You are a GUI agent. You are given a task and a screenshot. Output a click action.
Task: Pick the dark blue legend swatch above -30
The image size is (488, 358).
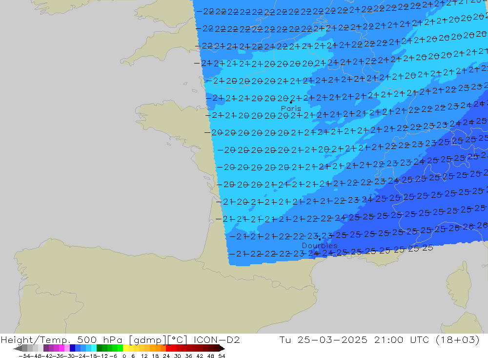tap(72, 348)
